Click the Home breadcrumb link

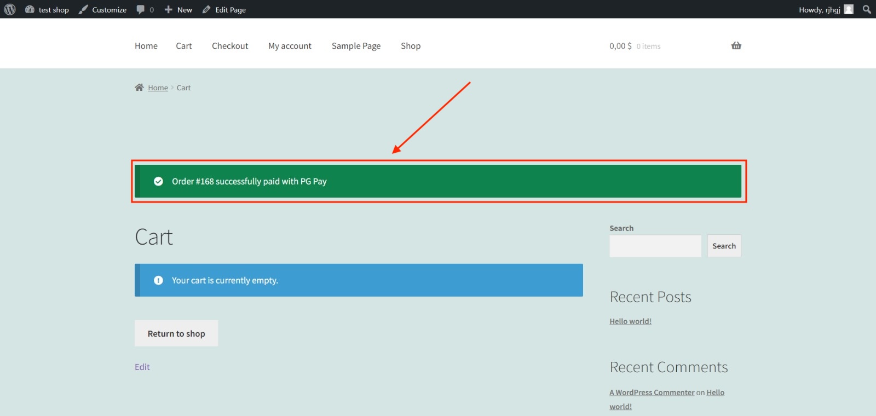coord(158,88)
